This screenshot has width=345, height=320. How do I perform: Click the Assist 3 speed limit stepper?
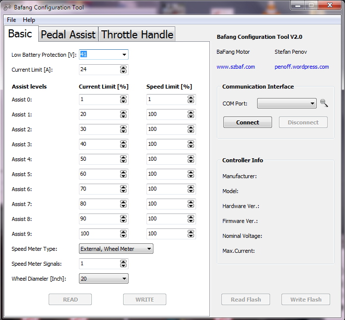coord(191,144)
